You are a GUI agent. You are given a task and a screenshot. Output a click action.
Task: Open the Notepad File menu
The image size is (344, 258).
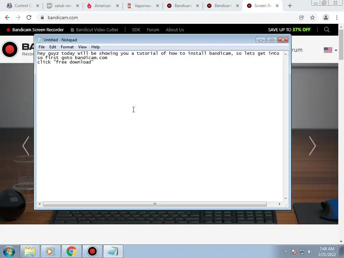[42, 47]
